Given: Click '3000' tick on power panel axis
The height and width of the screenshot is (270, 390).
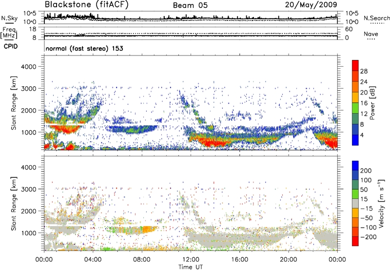Looking at the screenshot, I should 28,89.
